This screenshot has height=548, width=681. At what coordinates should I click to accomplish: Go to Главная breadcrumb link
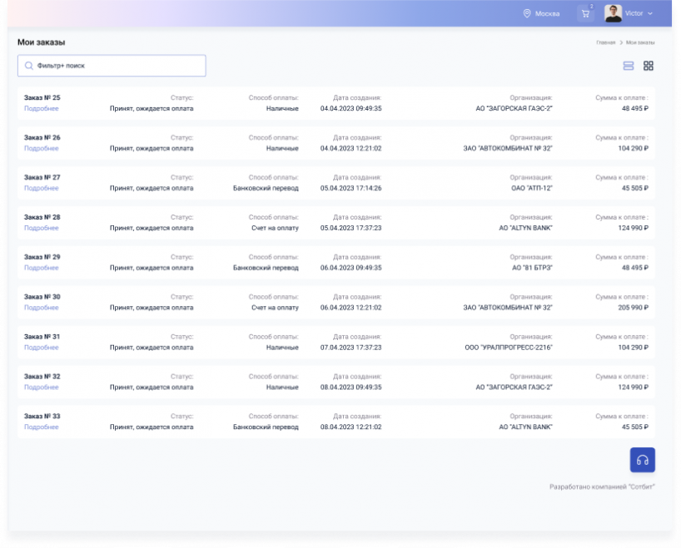pos(605,42)
